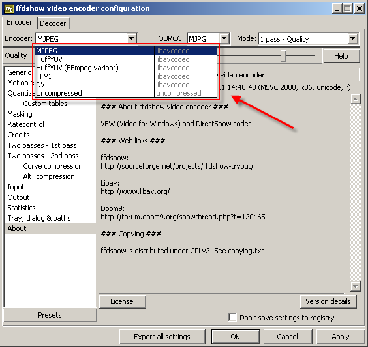Click the Doom9 forum URL text
This screenshot has height=347, width=368.
click(x=183, y=217)
